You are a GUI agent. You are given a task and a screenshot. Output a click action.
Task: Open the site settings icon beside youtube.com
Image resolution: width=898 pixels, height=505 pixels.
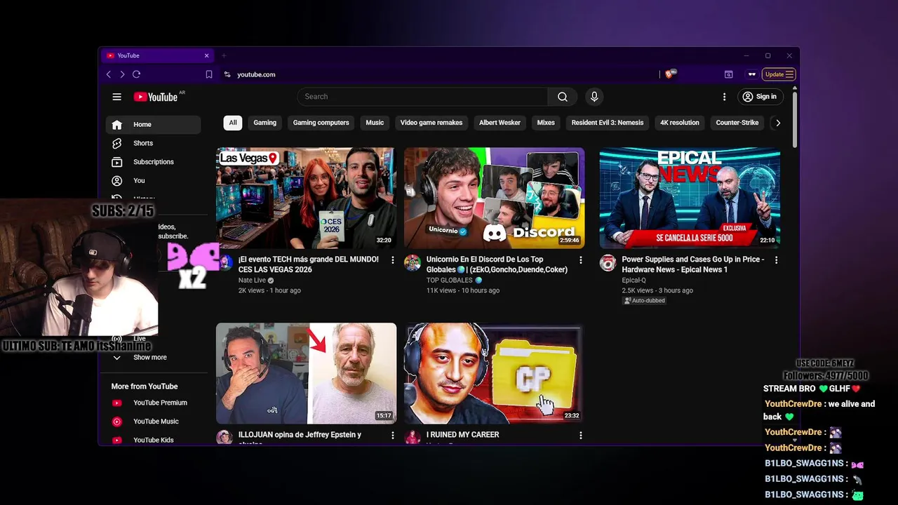point(227,74)
